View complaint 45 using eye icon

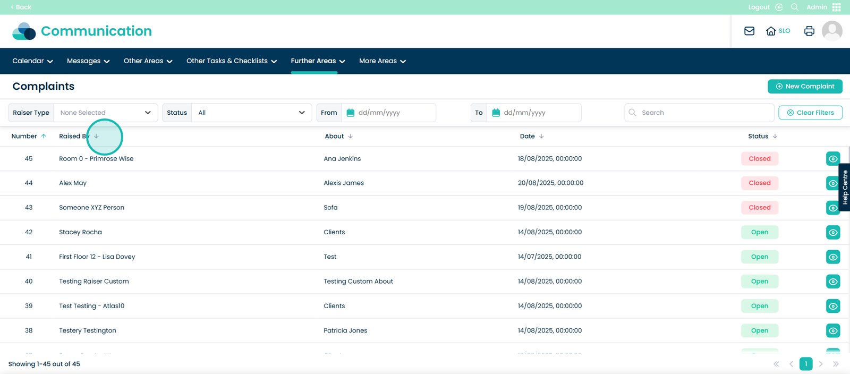(x=833, y=159)
